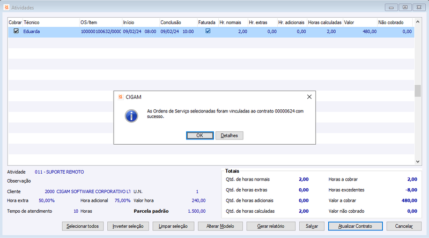Click the Faturada column header

tap(208, 23)
